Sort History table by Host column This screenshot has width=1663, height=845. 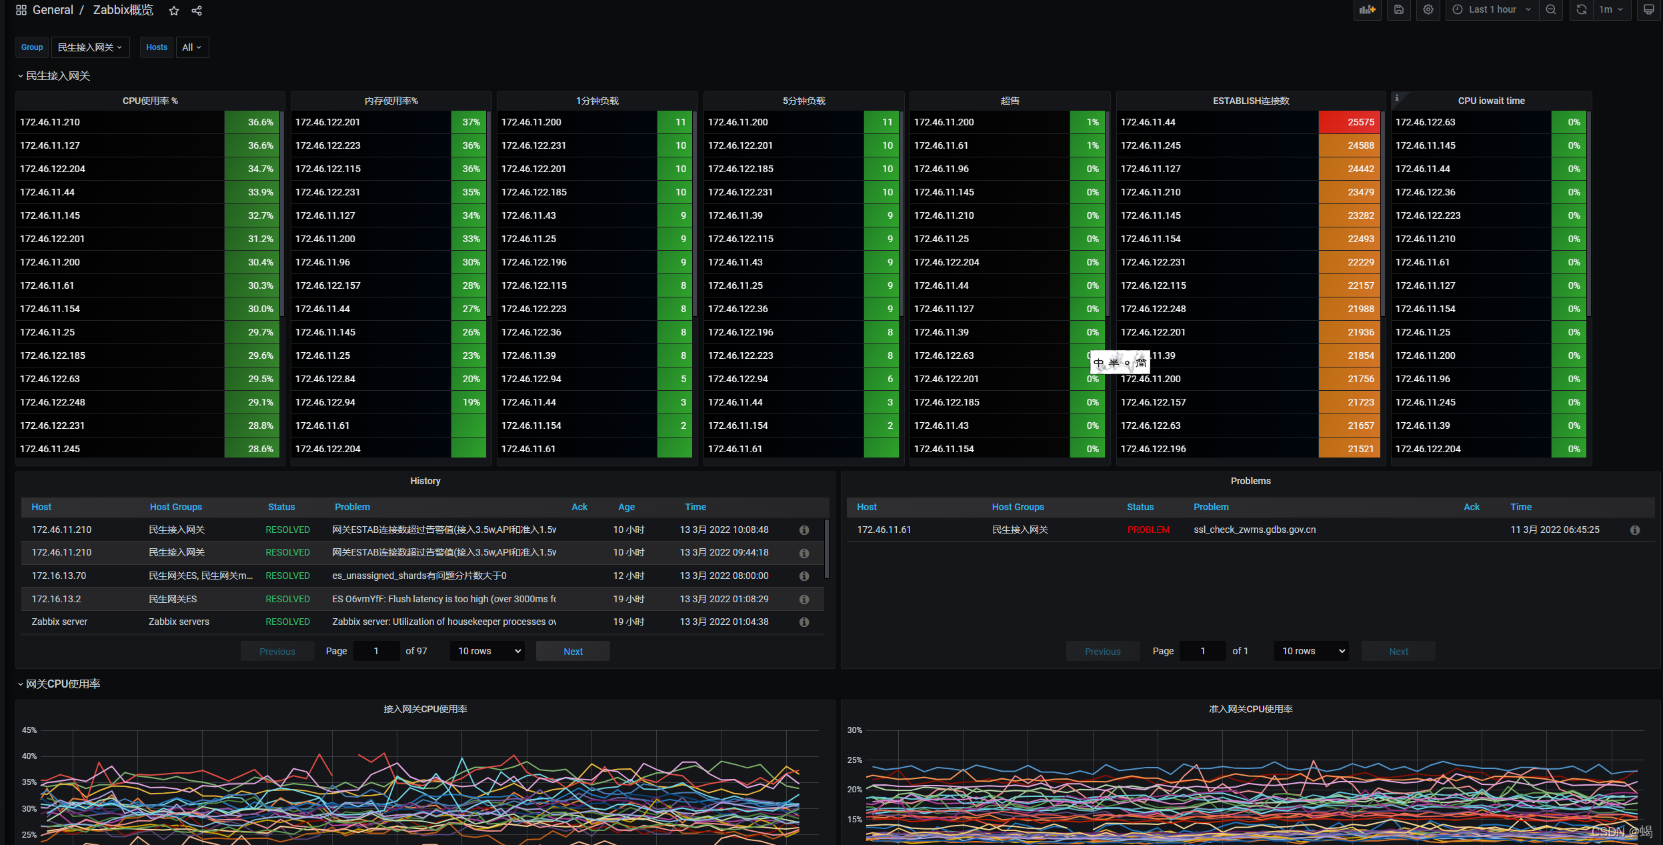pos(41,507)
